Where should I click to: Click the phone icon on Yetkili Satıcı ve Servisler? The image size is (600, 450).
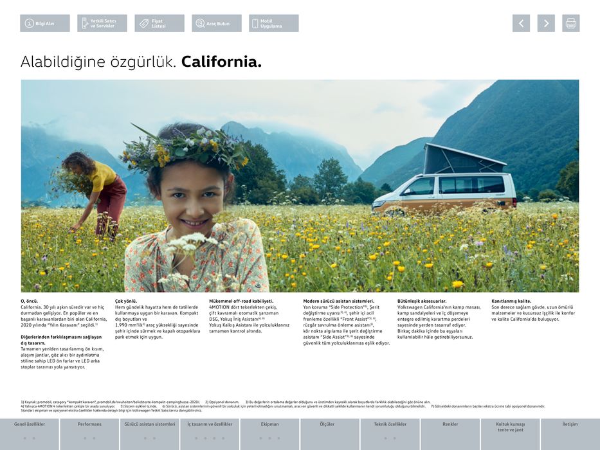(85, 23)
